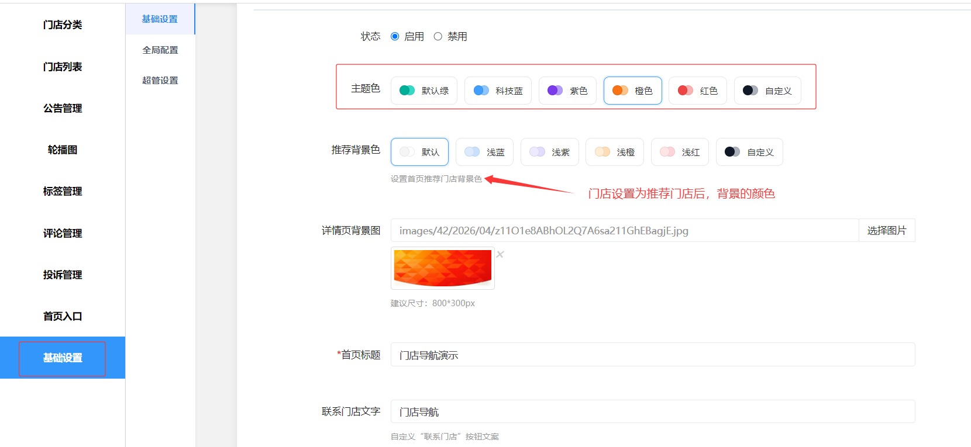Screen dimensions: 971x447
Task: Set recommended background to 浅蓝
Action: click(484, 152)
